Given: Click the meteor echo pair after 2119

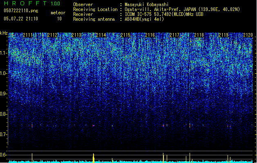Looking at the screenshot, I should pos(229,126).
